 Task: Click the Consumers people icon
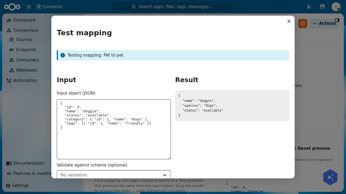pos(12,60)
